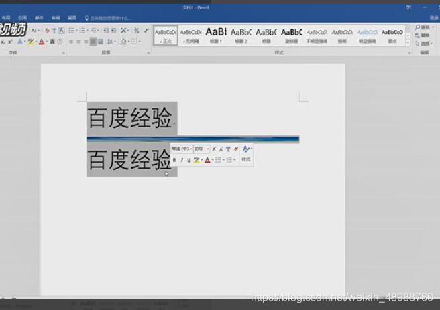This screenshot has height=310, width=440.
Task: Click the ribbon Numbering list icon
Action: pyautogui.click(x=82, y=31)
